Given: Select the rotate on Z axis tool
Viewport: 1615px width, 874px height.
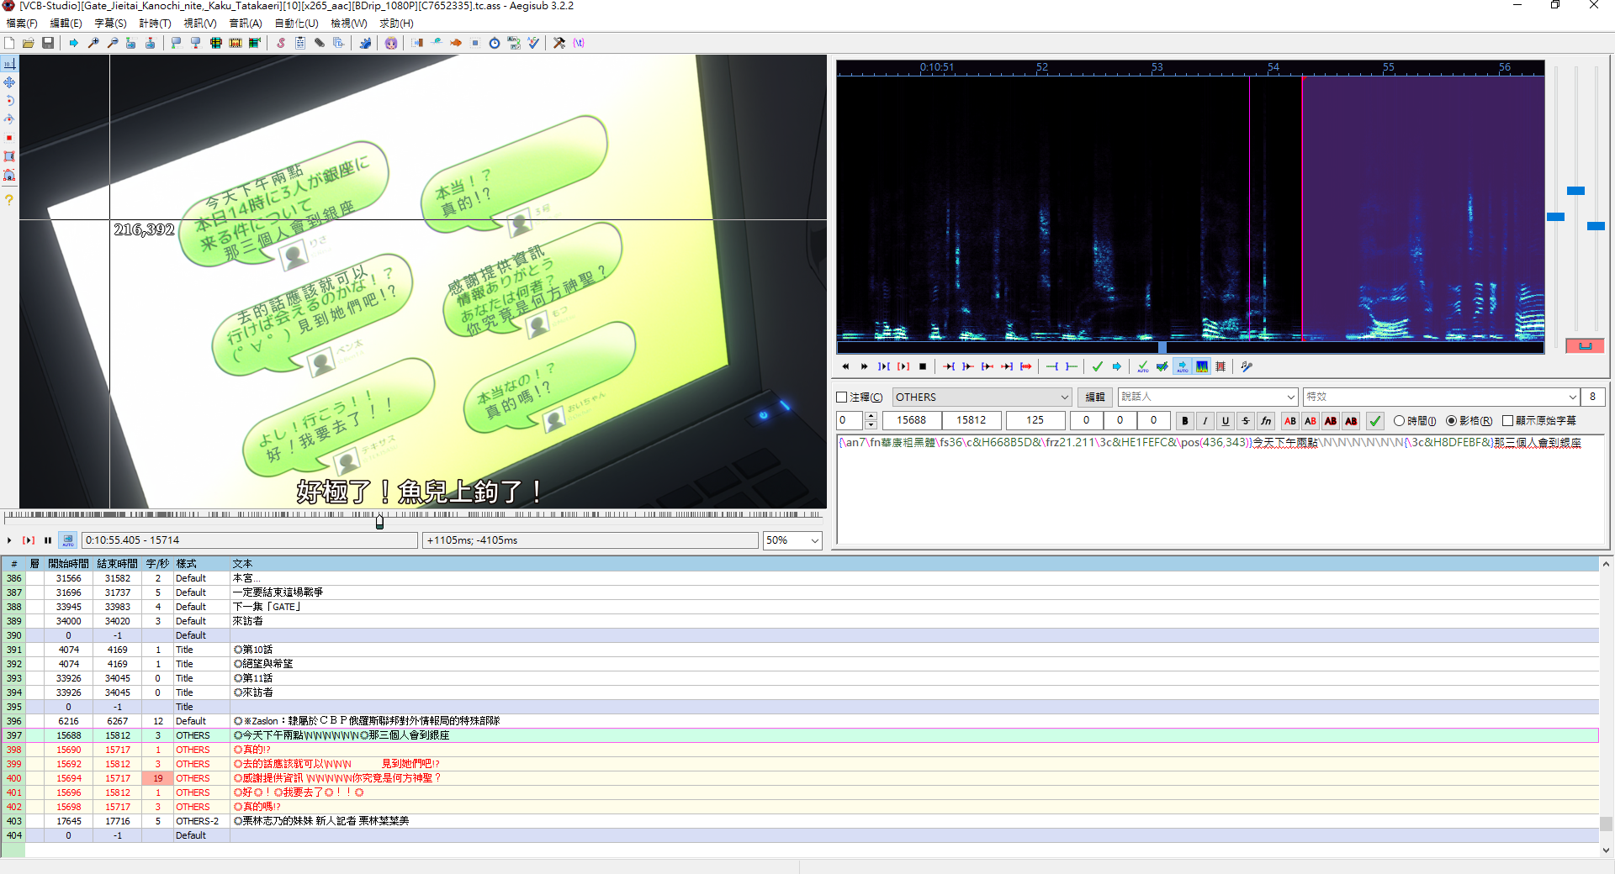Looking at the screenshot, I should pos(9,101).
